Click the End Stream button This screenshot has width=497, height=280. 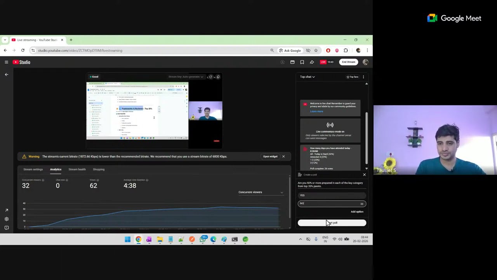pyautogui.click(x=348, y=62)
